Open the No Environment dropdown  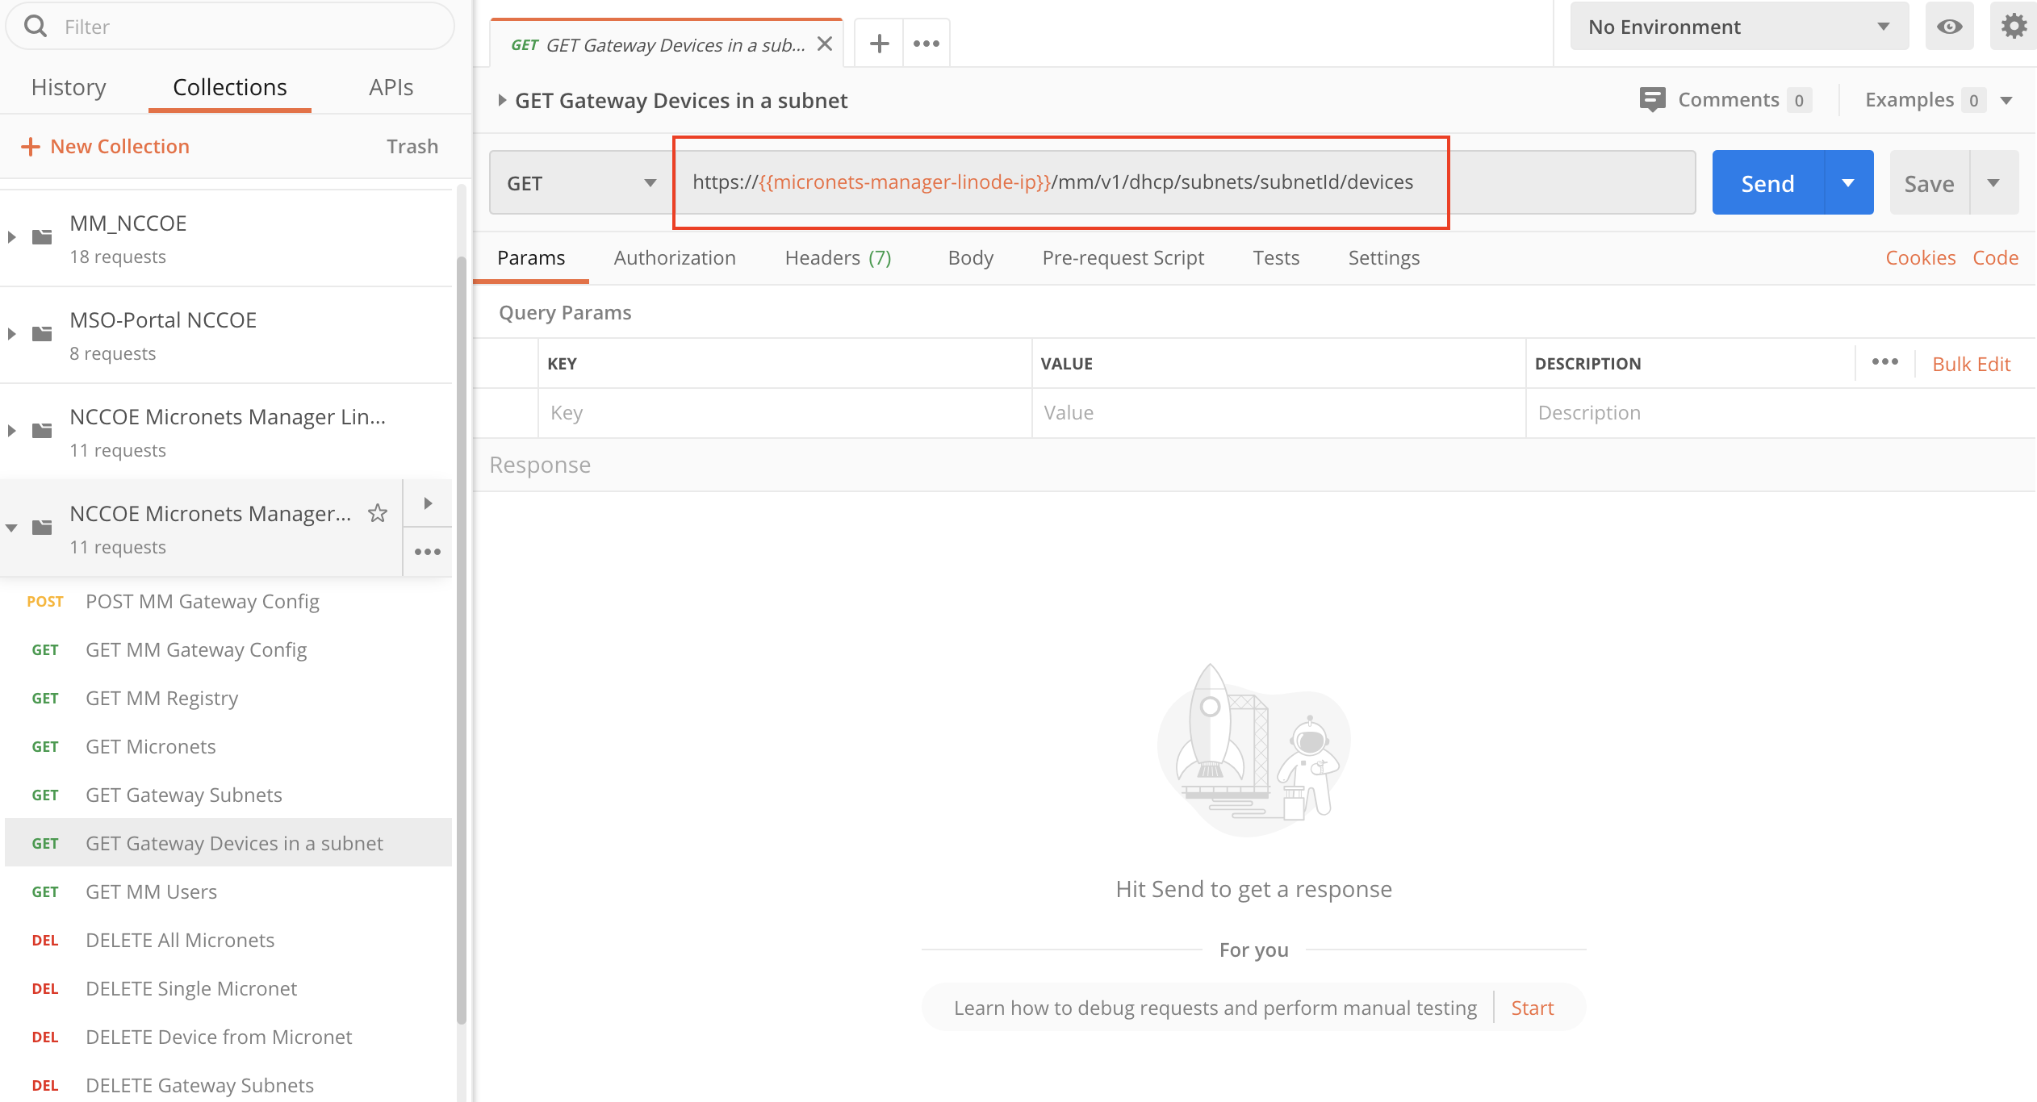(1739, 27)
